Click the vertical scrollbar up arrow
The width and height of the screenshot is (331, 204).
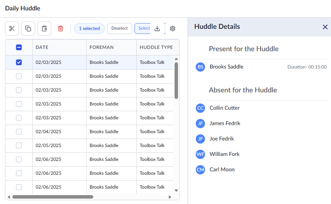pyautogui.click(x=176, y=59)
